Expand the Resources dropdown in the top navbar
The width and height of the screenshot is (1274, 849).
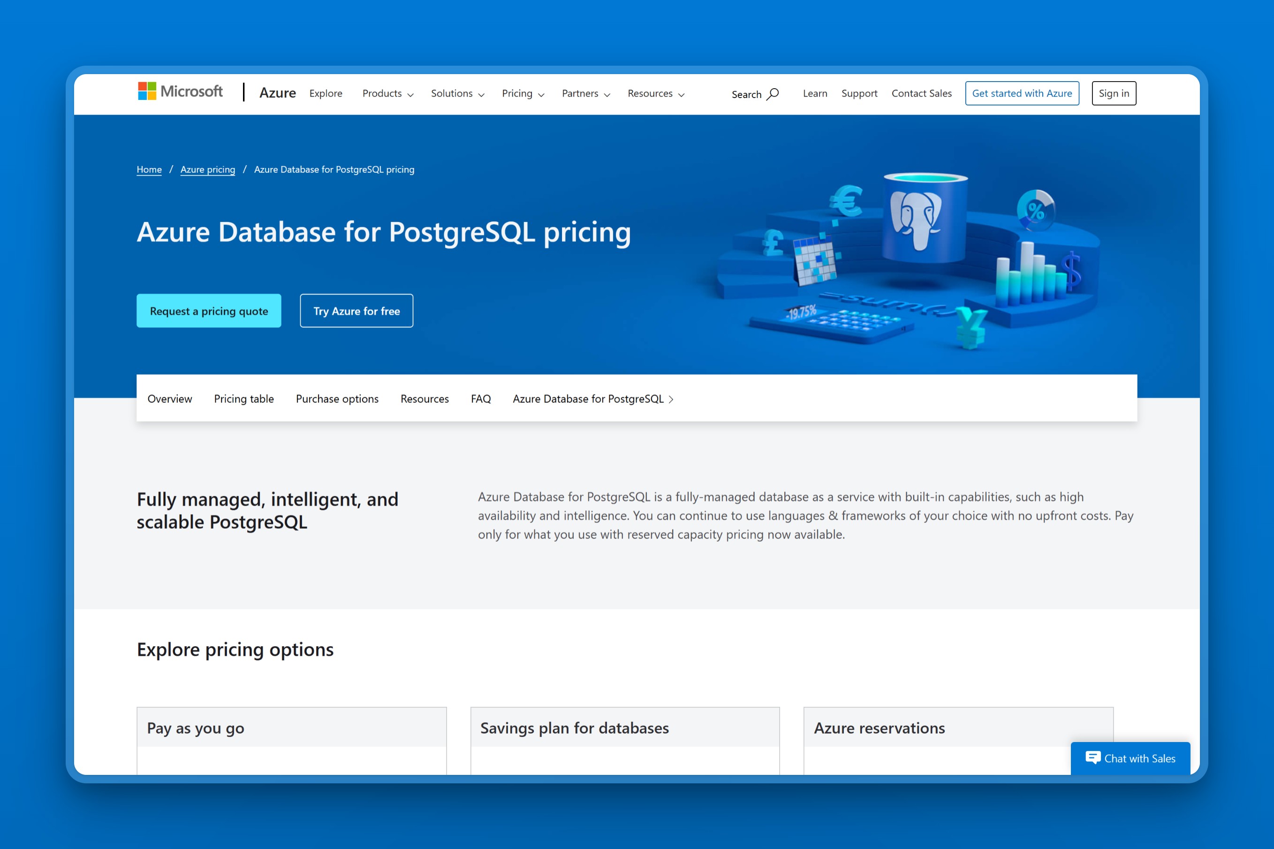point(656,94)
